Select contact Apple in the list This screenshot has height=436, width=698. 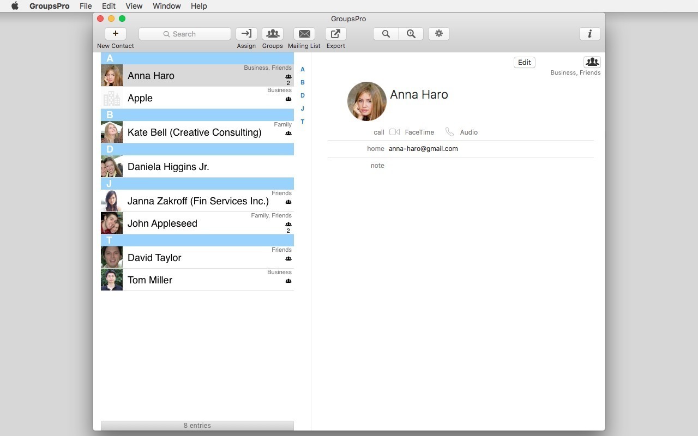tap(197, 98)
